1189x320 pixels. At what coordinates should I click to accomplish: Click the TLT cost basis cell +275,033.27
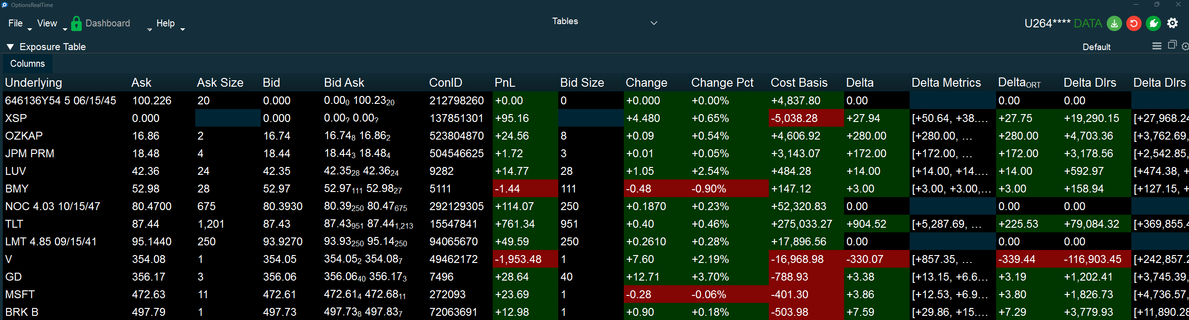pos(806,224)
